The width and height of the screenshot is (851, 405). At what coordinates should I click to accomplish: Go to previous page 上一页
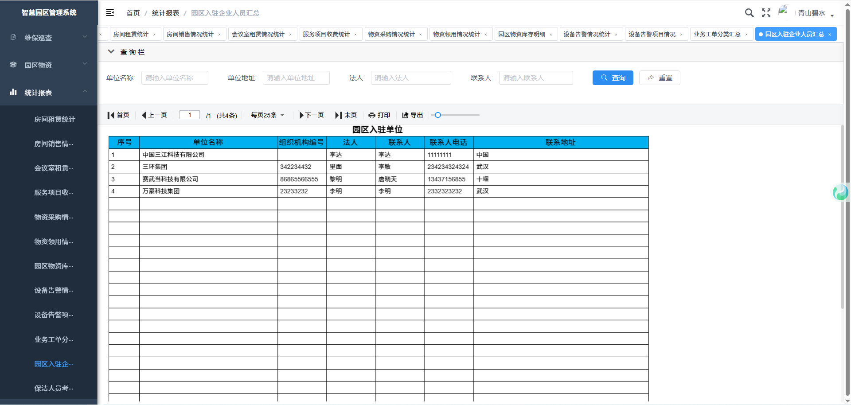click(154, 115)
